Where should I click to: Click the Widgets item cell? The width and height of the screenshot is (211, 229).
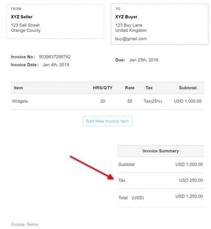coord(20,101)
